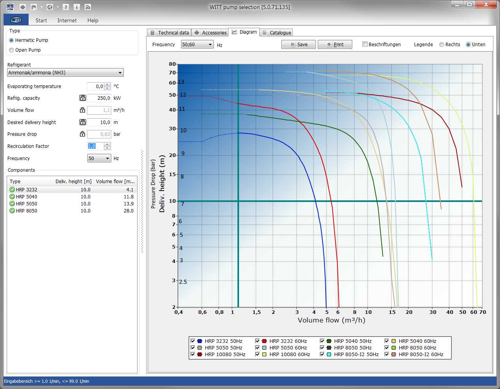
Task: Open the globe icon dropdown arrow
Action: pyautogui.click(x=58, y=7)
